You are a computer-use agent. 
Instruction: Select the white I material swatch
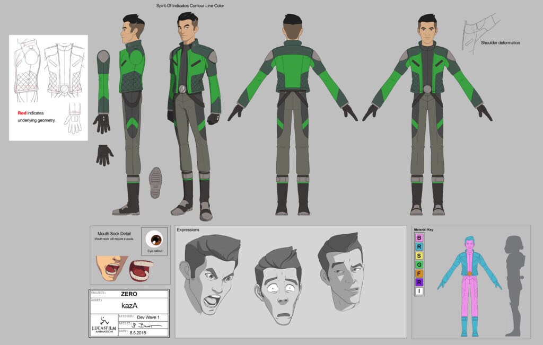tap(419, 291)
